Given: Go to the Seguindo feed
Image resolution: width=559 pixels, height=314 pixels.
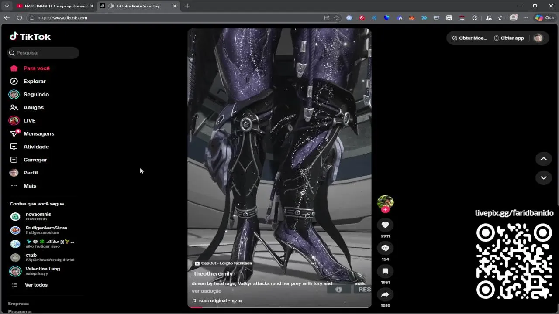Looking at the screenshot, I should click(x=29, y=94).
